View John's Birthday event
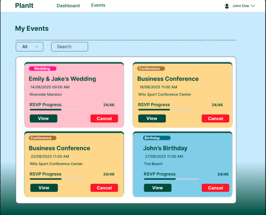266x215 pixels. [158, 188]
